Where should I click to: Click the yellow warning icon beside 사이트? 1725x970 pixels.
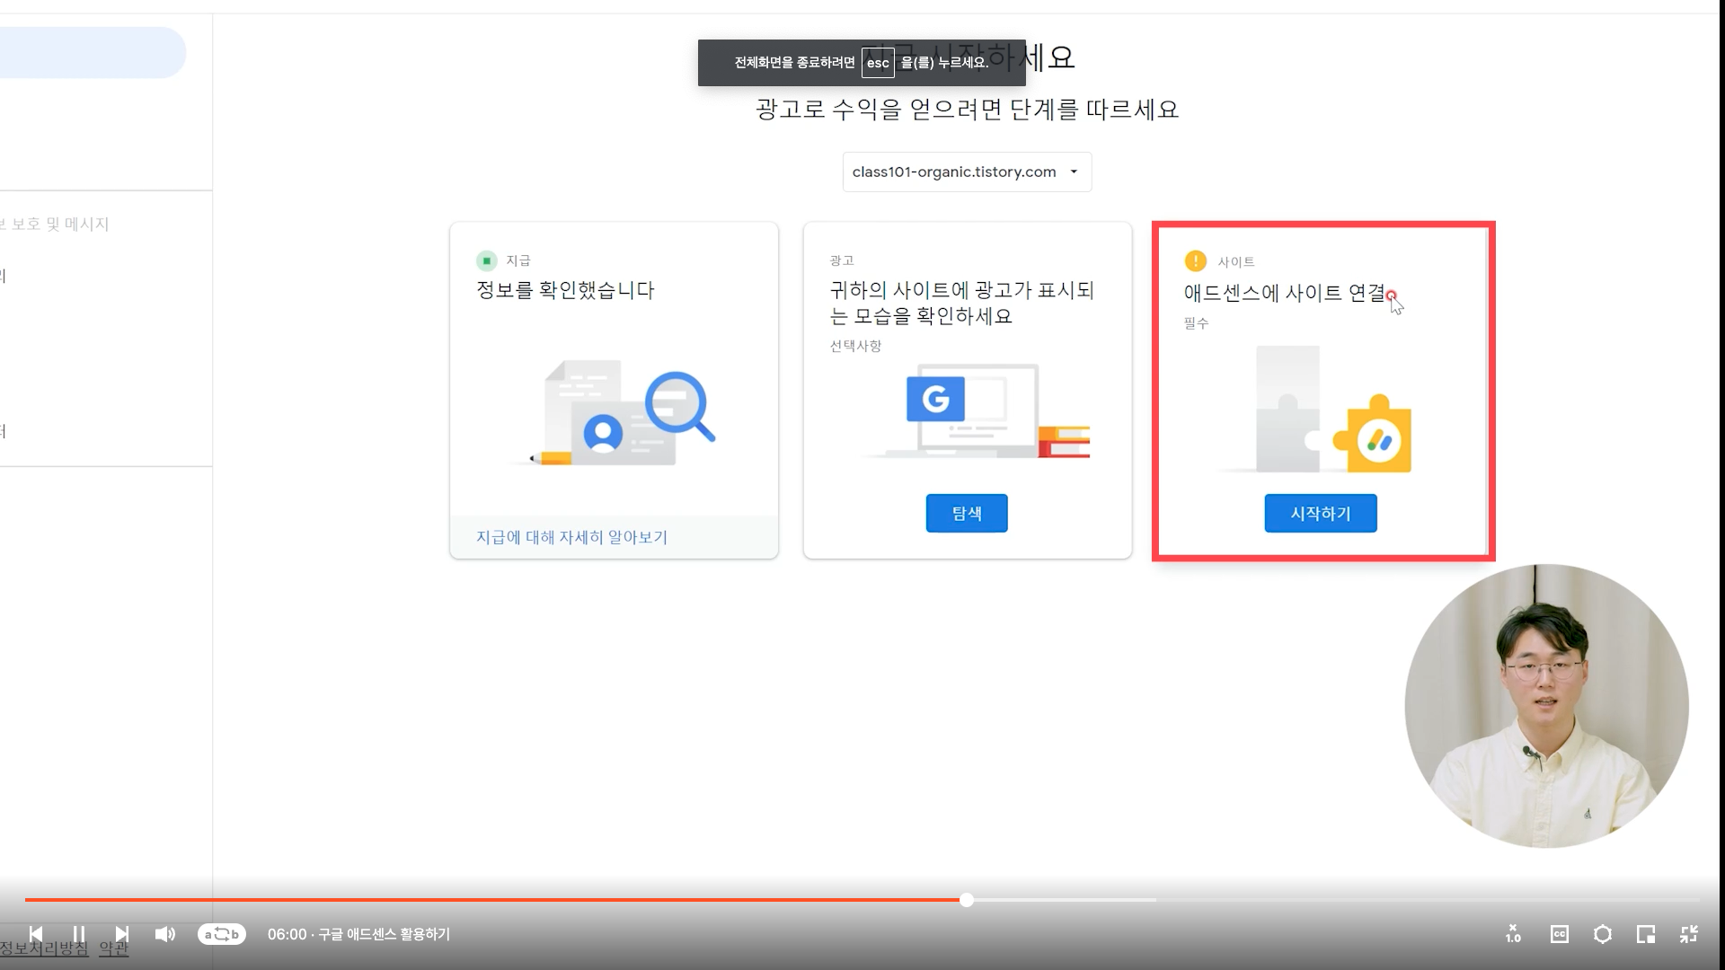click(x=1195, y=261)
